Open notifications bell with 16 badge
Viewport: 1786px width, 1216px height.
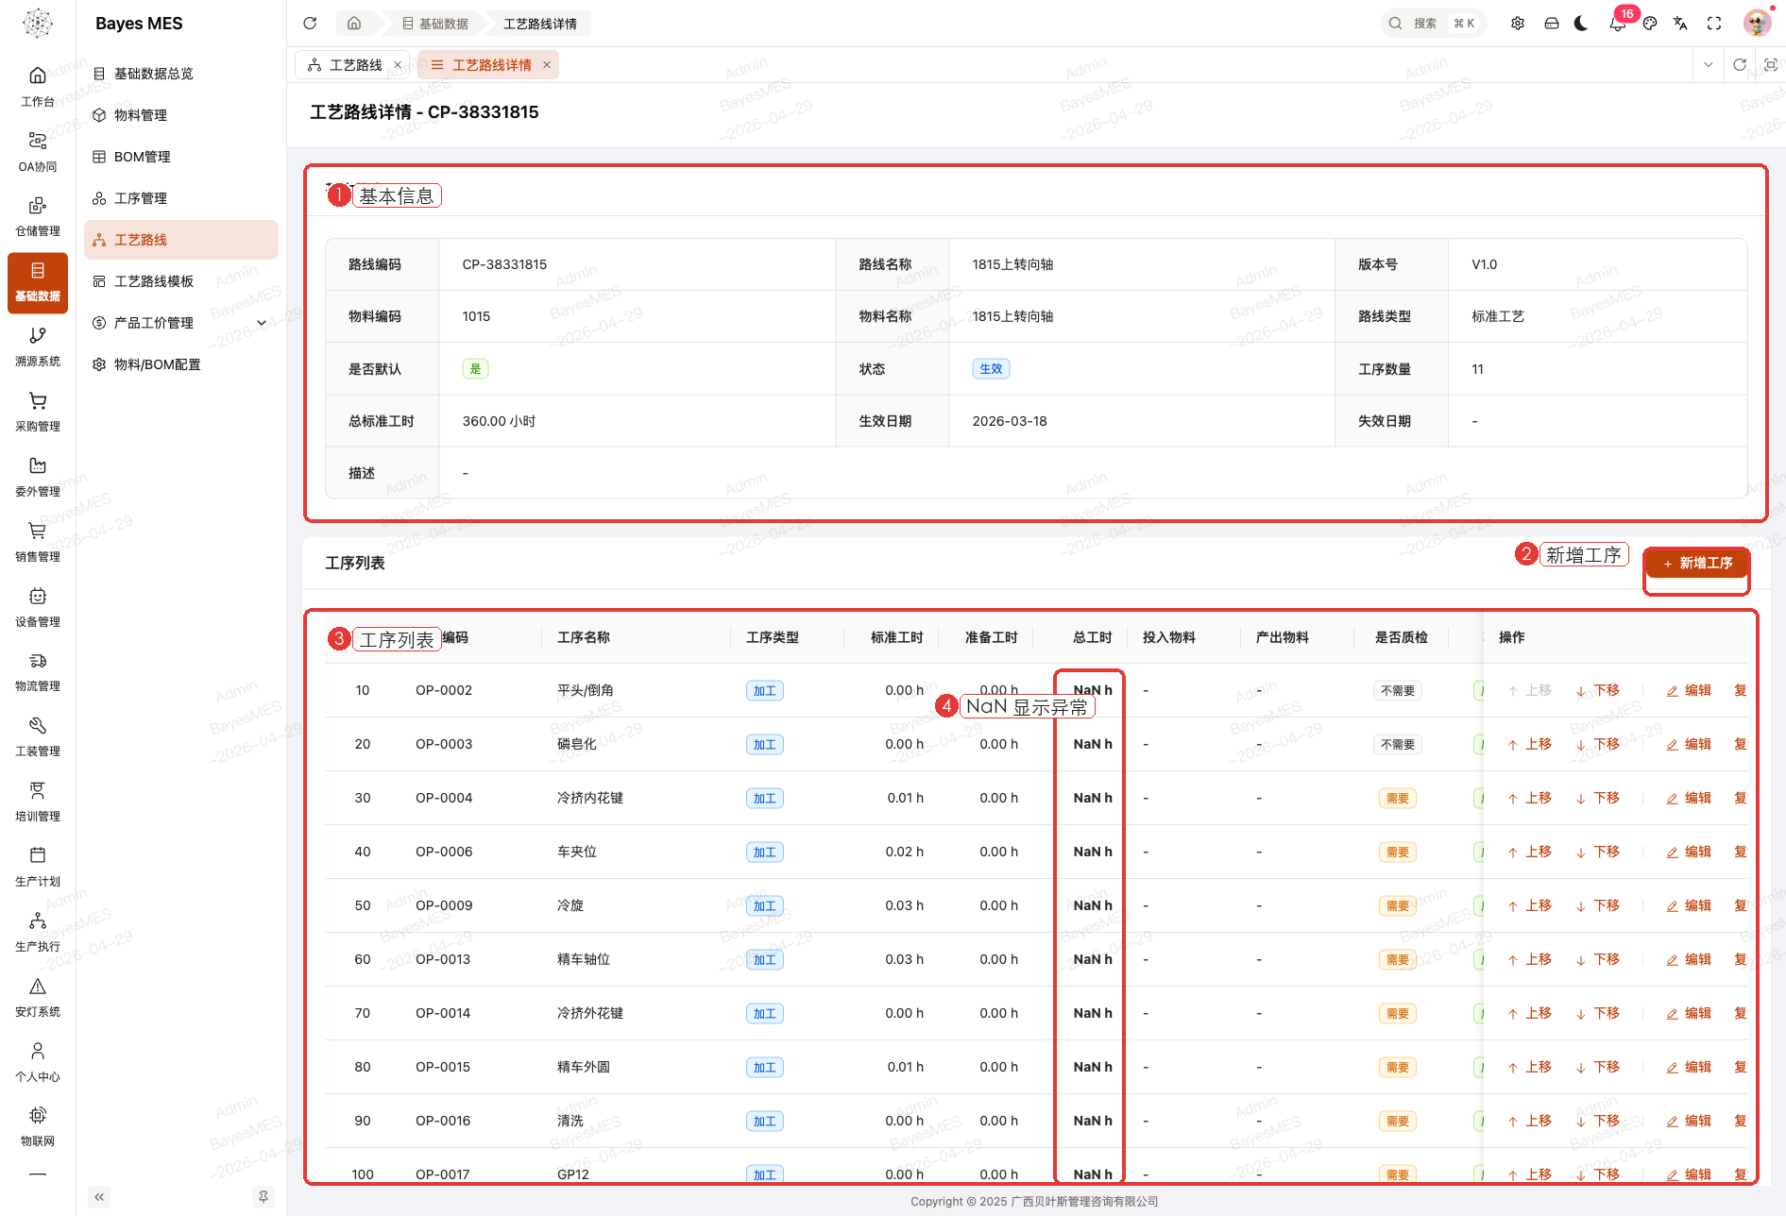coord(1618,24)
